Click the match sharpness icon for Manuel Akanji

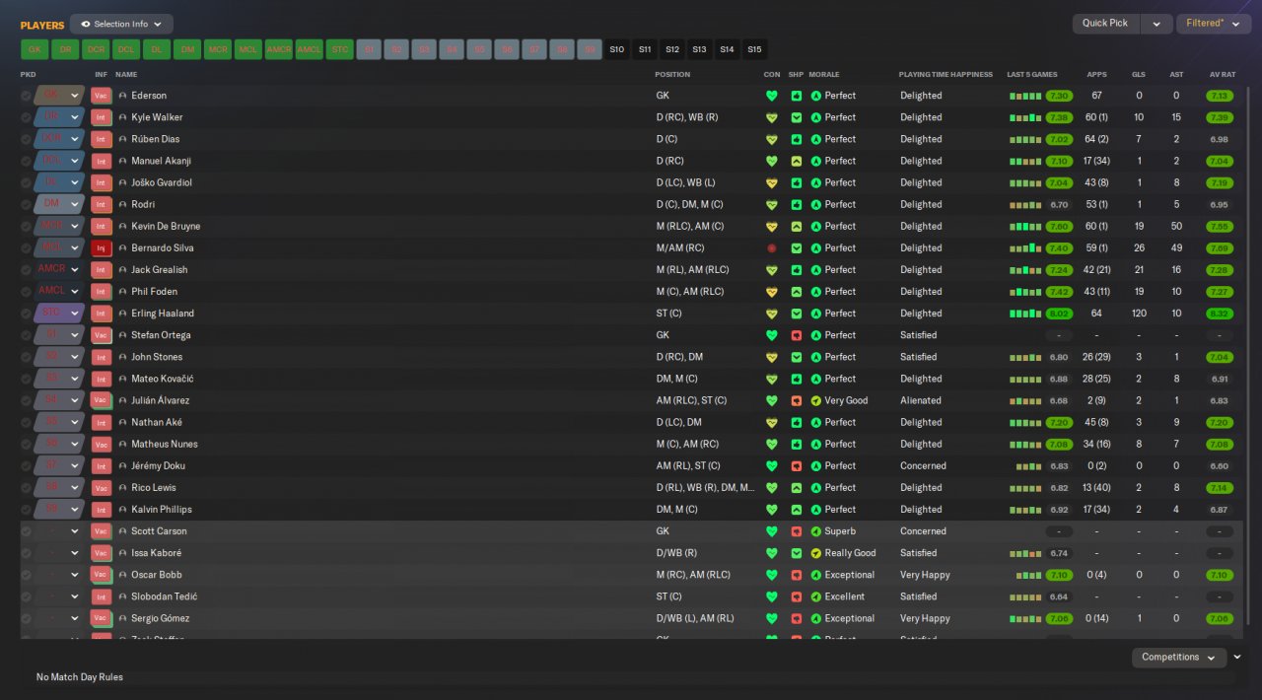coord(797,162)
